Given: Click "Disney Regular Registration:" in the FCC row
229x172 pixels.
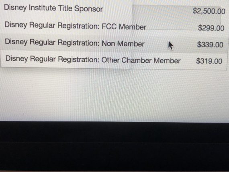Looking at the screenshot, I should pyautogui.click(x=52, y=25).
